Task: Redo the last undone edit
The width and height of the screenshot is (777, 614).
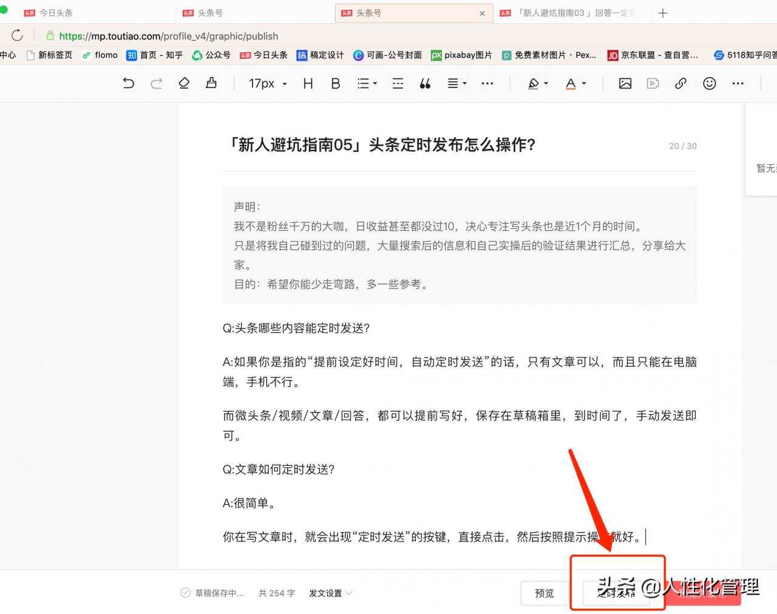Action: [157, 83]
